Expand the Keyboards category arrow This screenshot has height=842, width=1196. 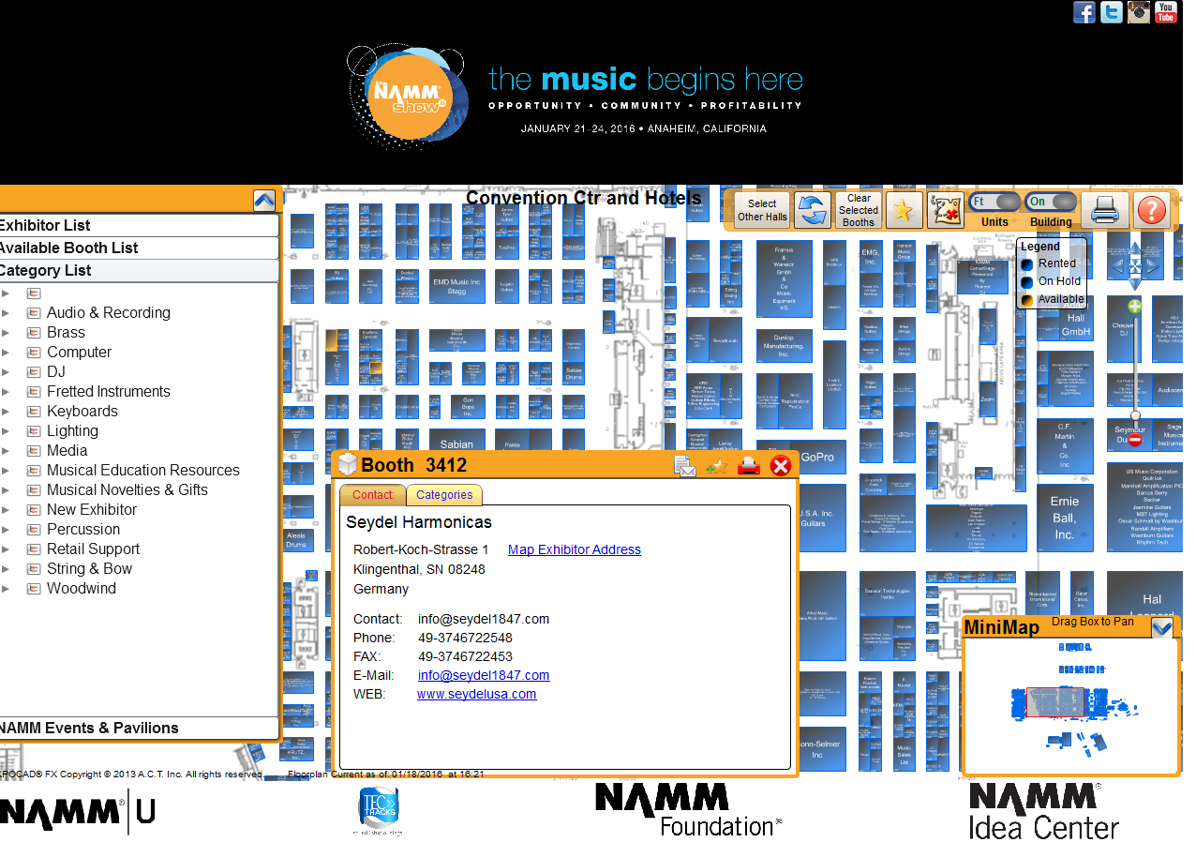(6, 411)
